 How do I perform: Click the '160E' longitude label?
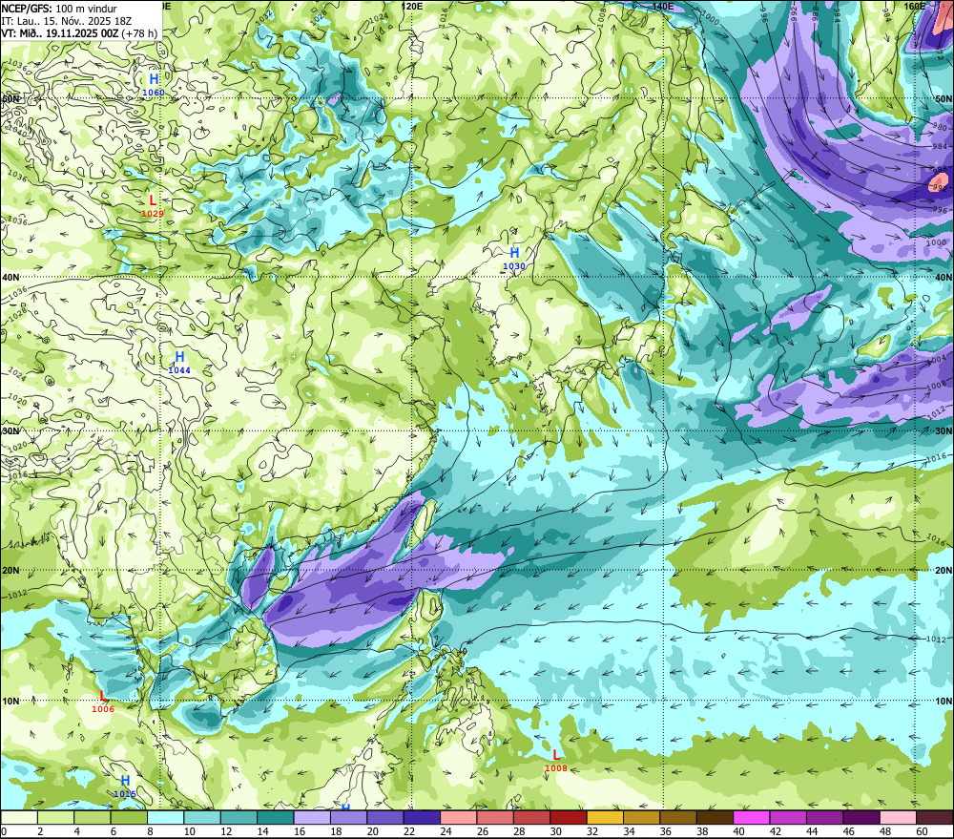point(915,6)
